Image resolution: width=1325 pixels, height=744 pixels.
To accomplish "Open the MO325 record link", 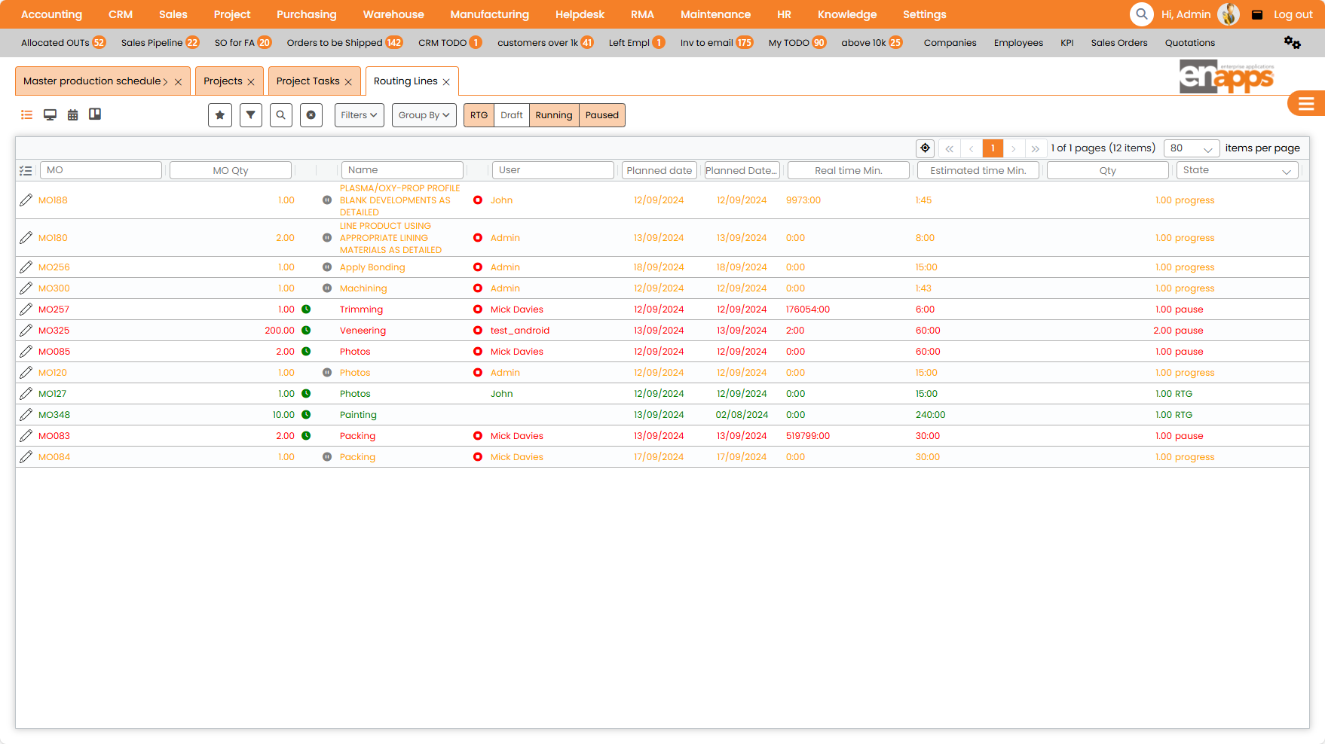I will 54,330.
